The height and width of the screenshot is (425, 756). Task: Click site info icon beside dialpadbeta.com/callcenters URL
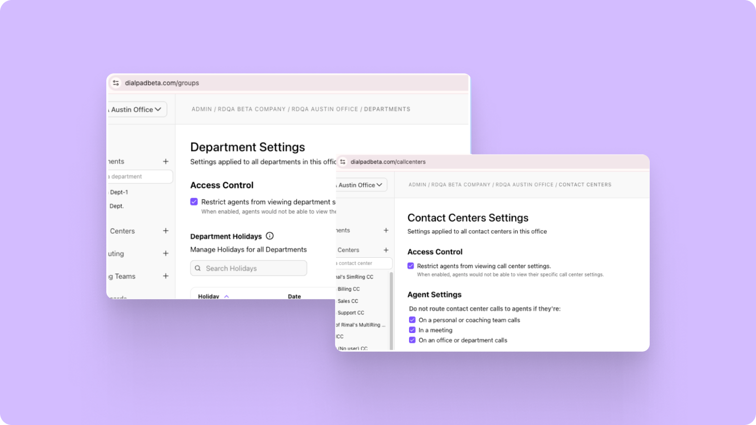click(x=343, y=162)
